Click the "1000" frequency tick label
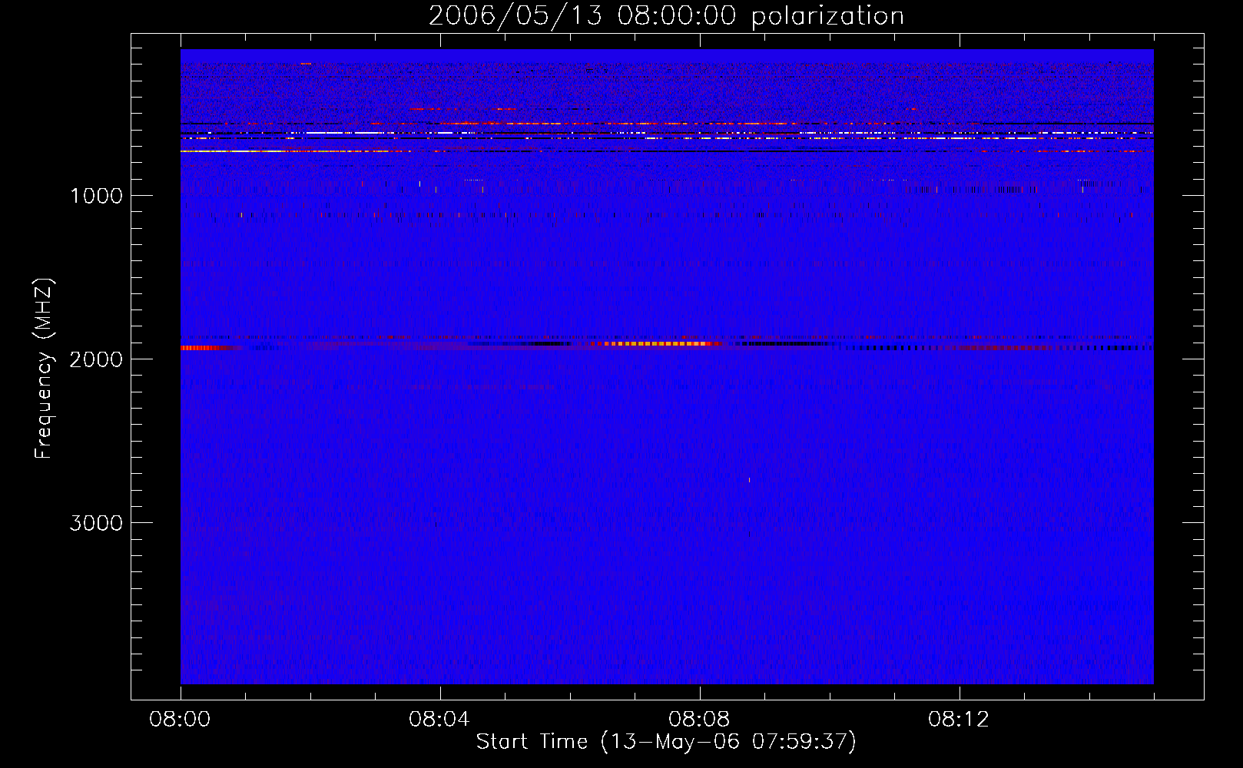The width and height of the screenshot is (1243, 768). click(96, 196)
